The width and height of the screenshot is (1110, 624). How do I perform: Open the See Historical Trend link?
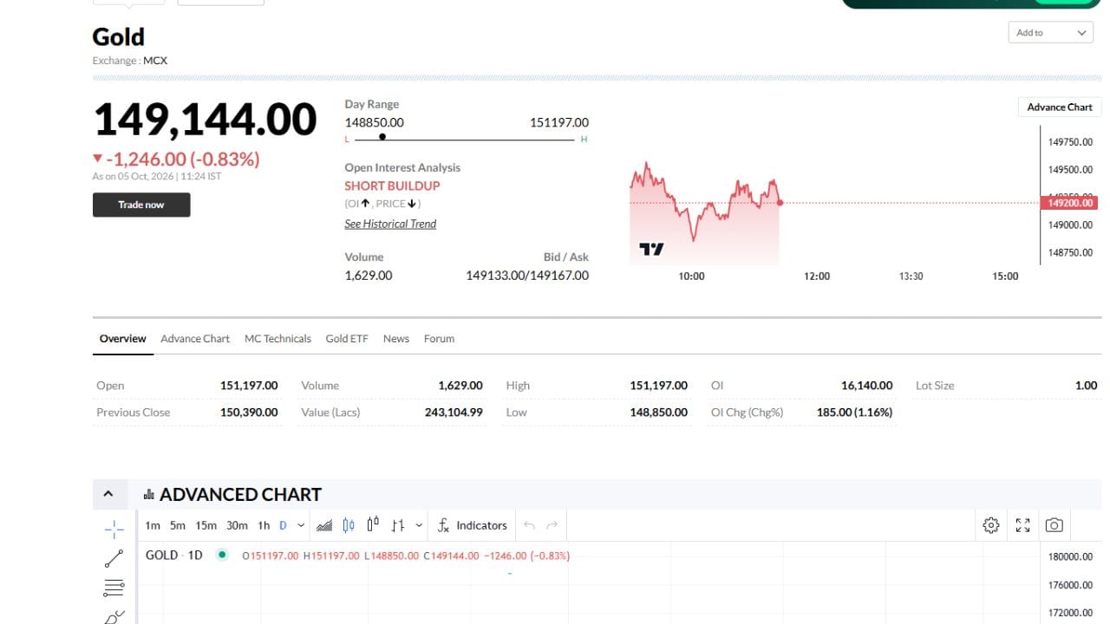coord(390,224)
